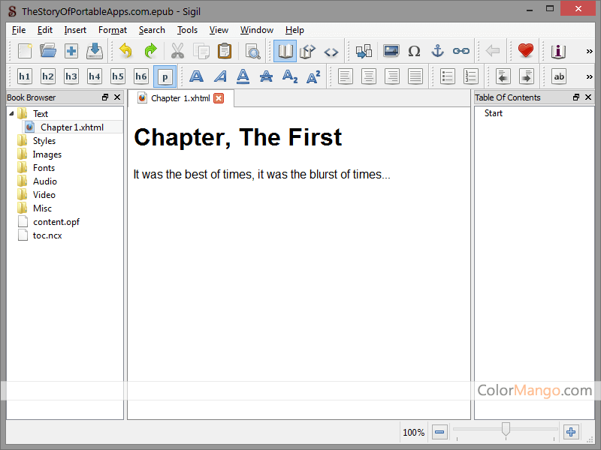Select toc.ncx in Book Browser
The height and width of the screenshot is (450, 601).
click(x=47, y=235)
